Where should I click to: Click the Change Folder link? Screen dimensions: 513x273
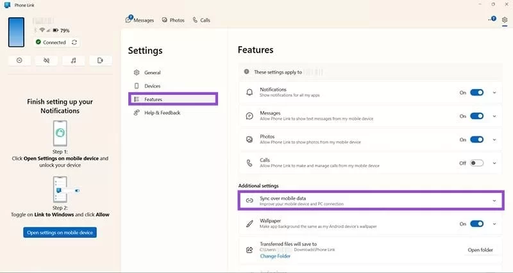(x=275, y=256)
